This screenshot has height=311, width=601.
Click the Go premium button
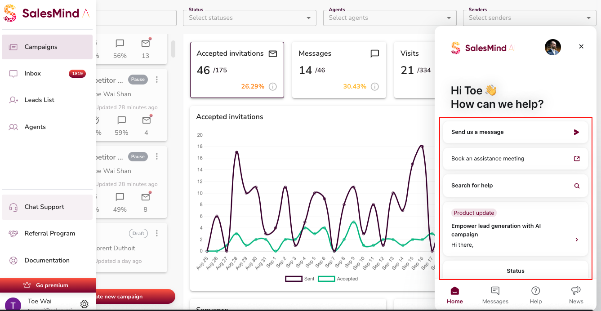(x=48, y=285)
